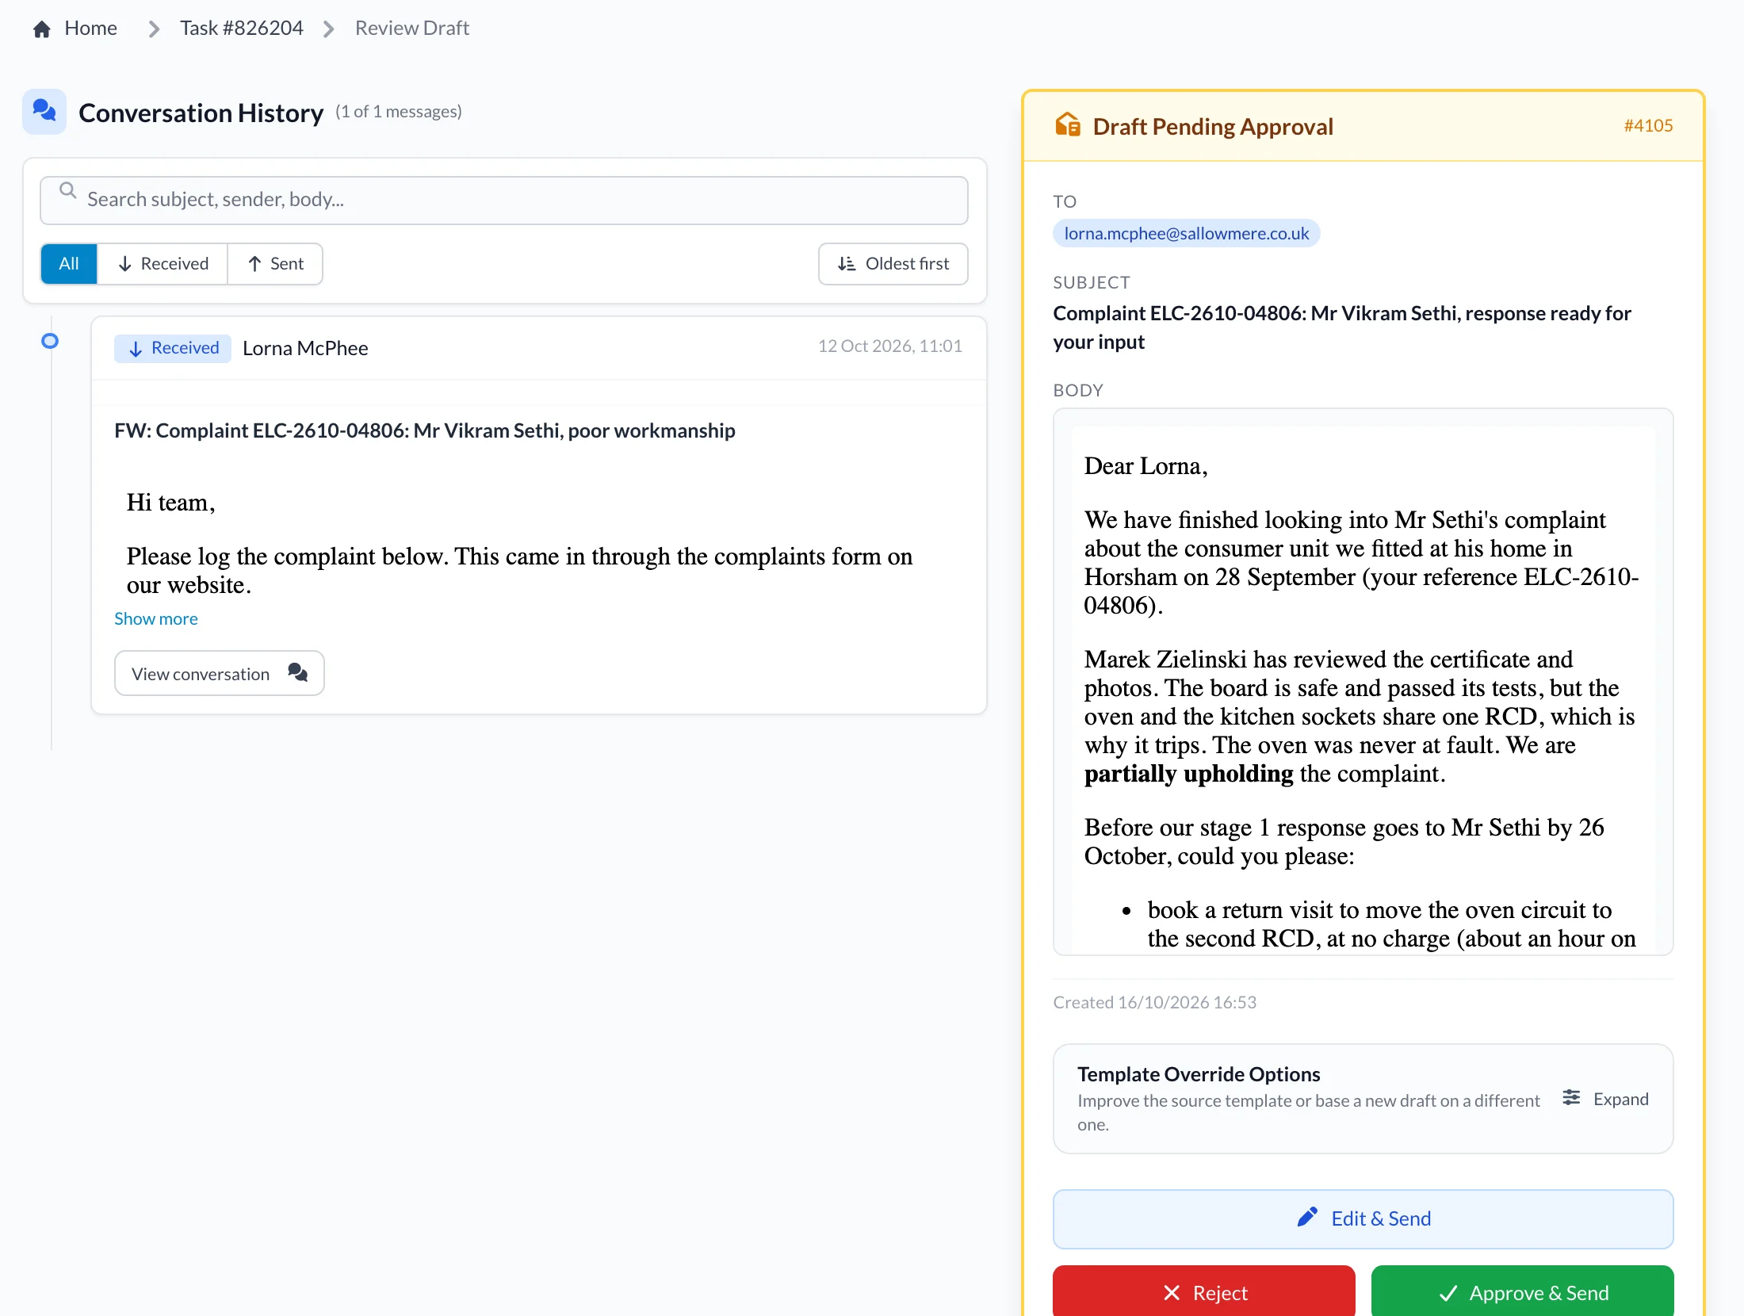Screen dimensions: 1744x1316
Task: Click Edit & Send button
Action: tap(1363, 1218)
